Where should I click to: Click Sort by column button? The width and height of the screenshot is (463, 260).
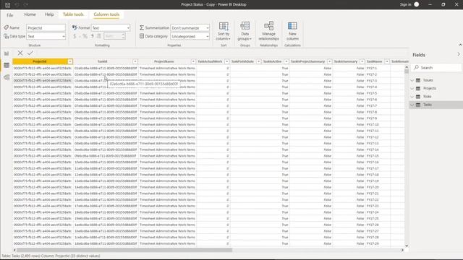click(x=224, y=31)
